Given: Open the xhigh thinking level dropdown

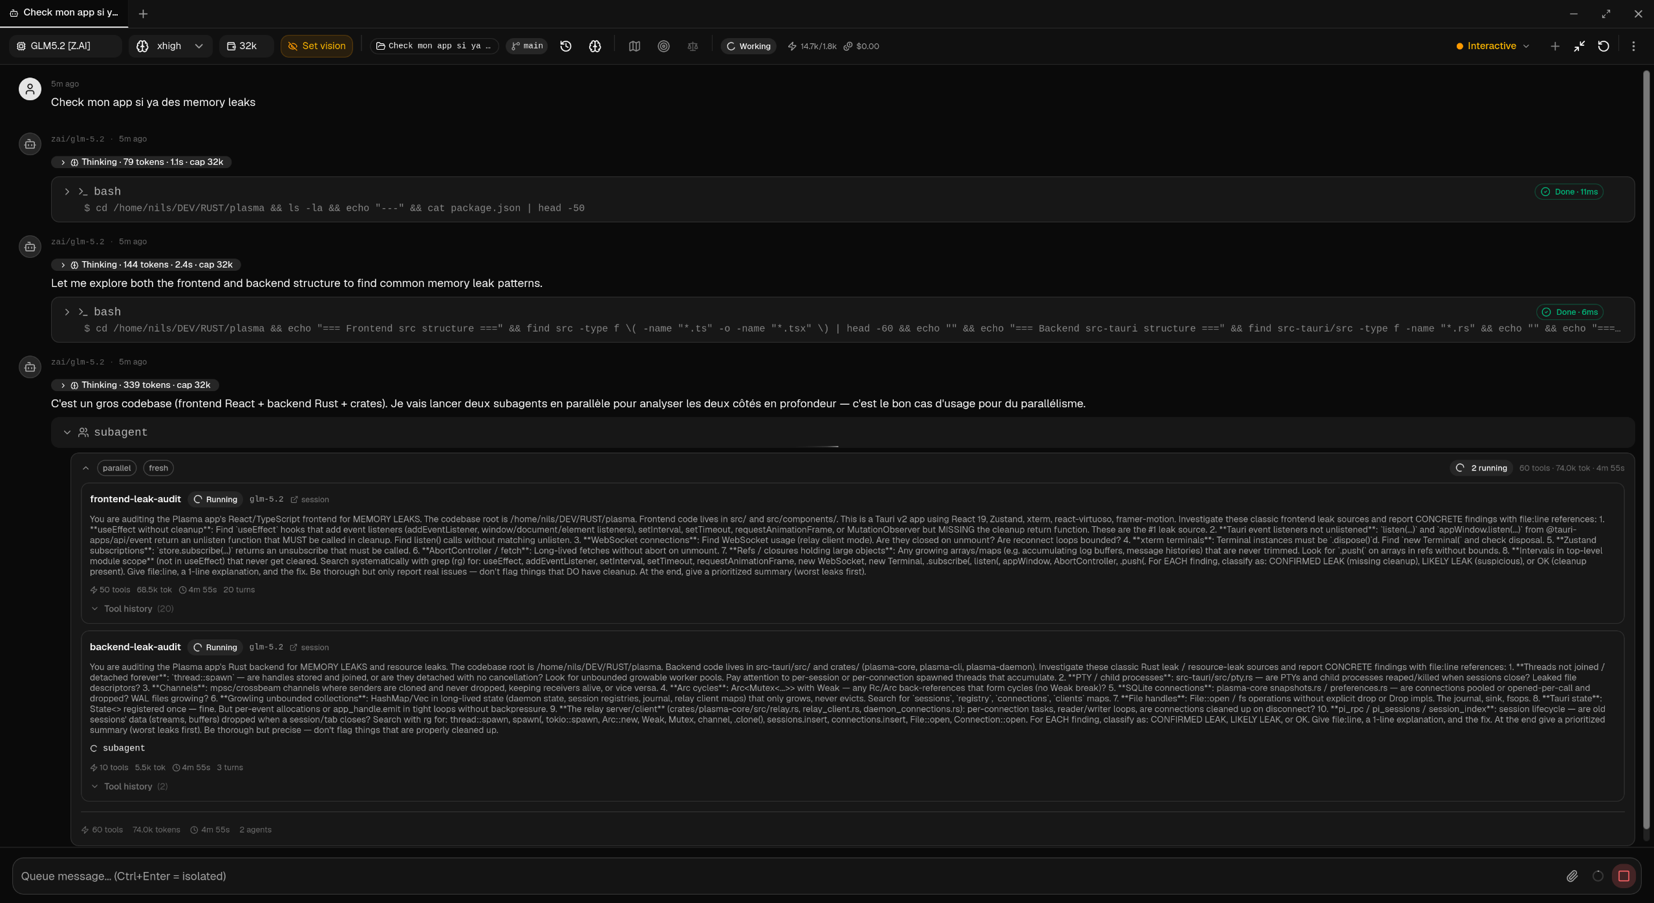Looking at the screenshot, I should click(x=171, y=46).
